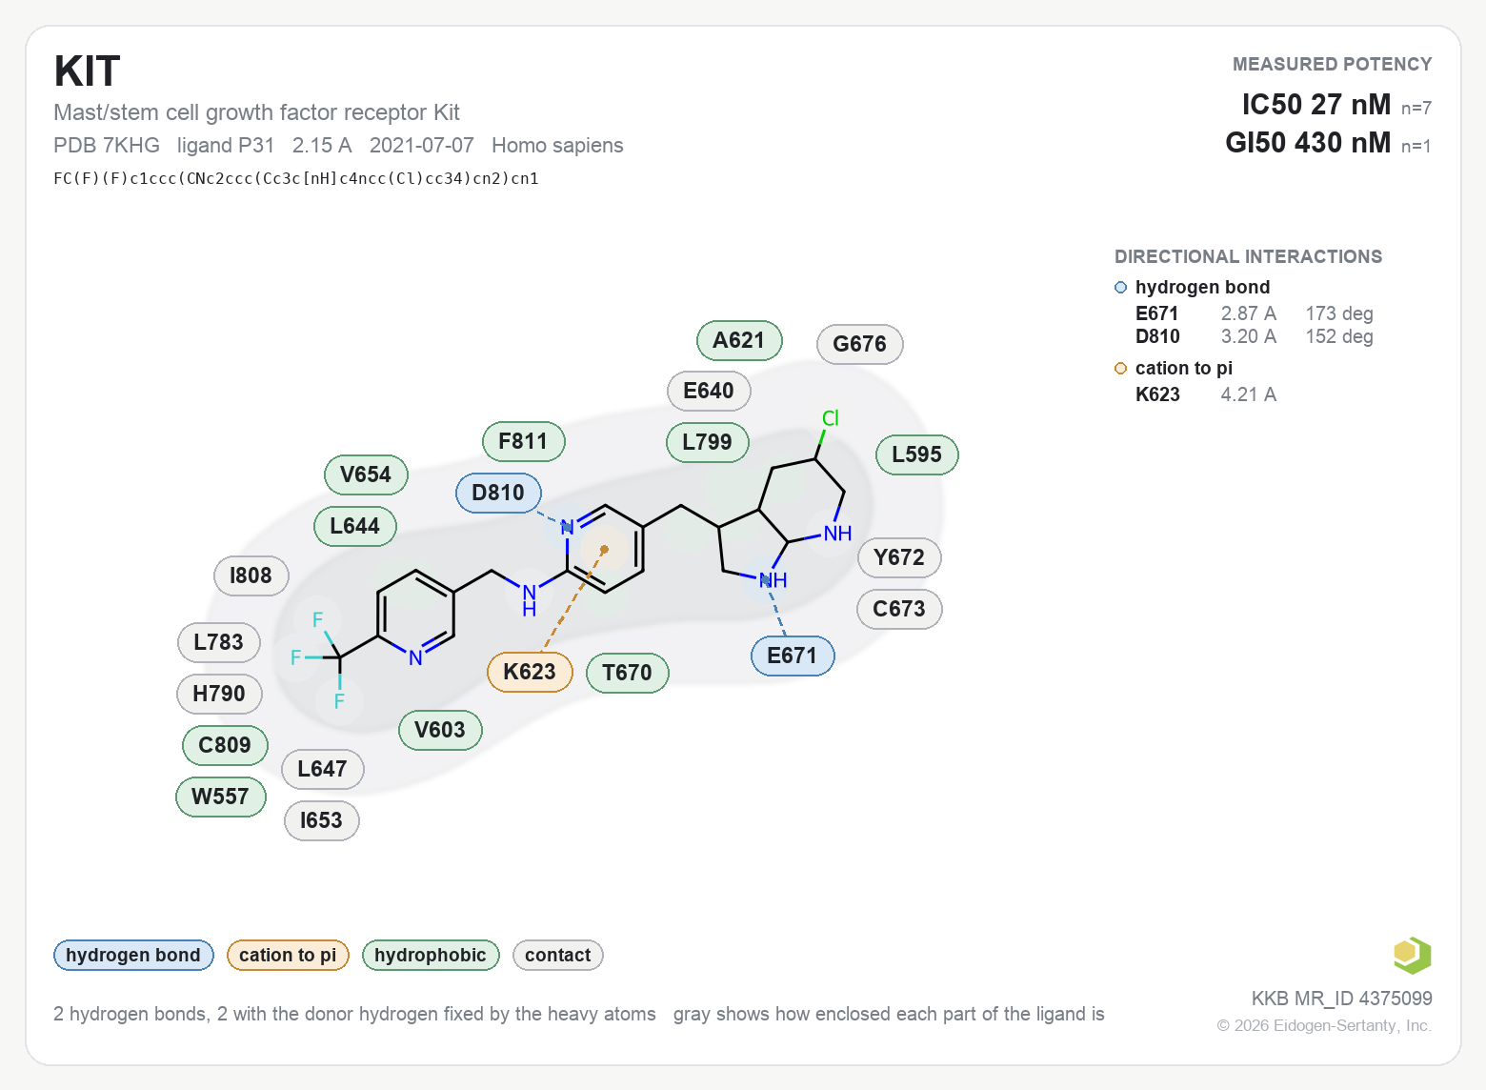This screenshot has width=1486, height=1090.
Task: Click residue label I653
Action: (322, 820)
